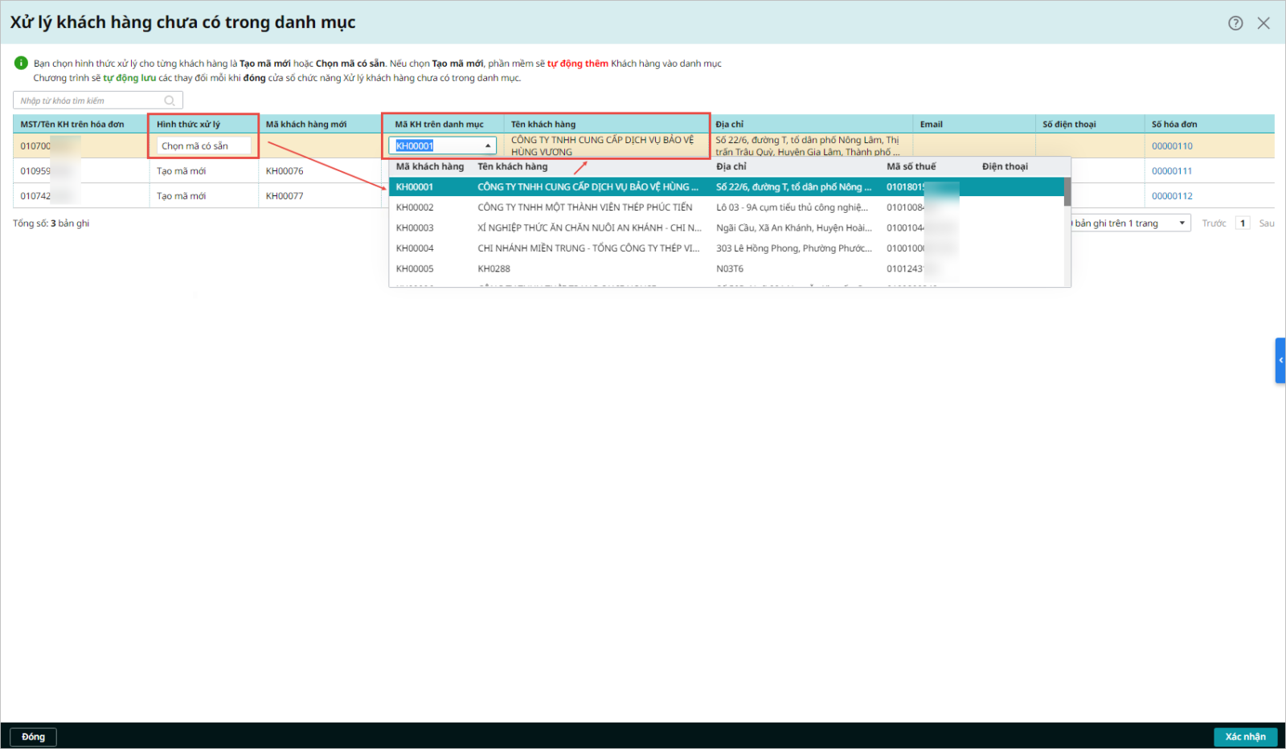
Task: Select customer KH00002 from the list
Action: click(x=415, y=207)
